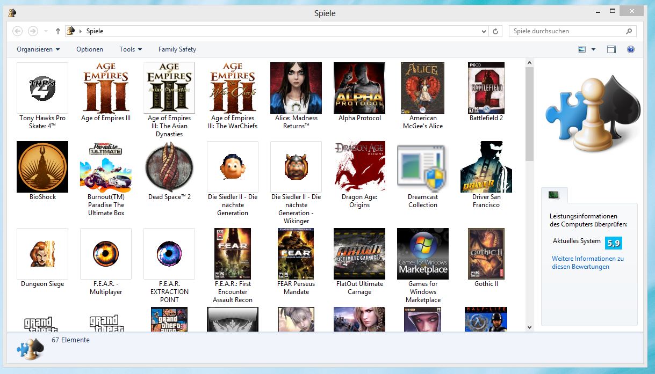
Task: Open the Organisieren dropdown menu
Action: coord(38,49)
